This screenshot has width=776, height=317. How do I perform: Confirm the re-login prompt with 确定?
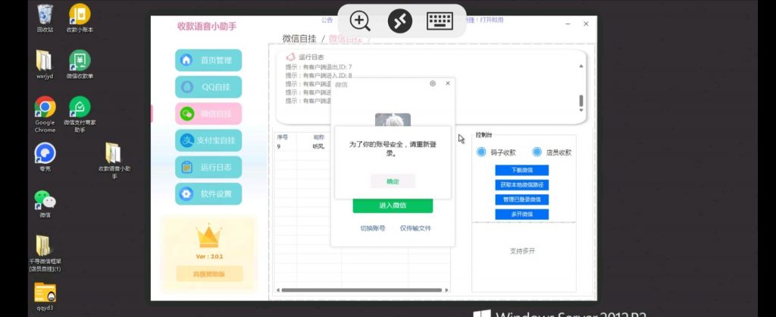click(393, 182)
